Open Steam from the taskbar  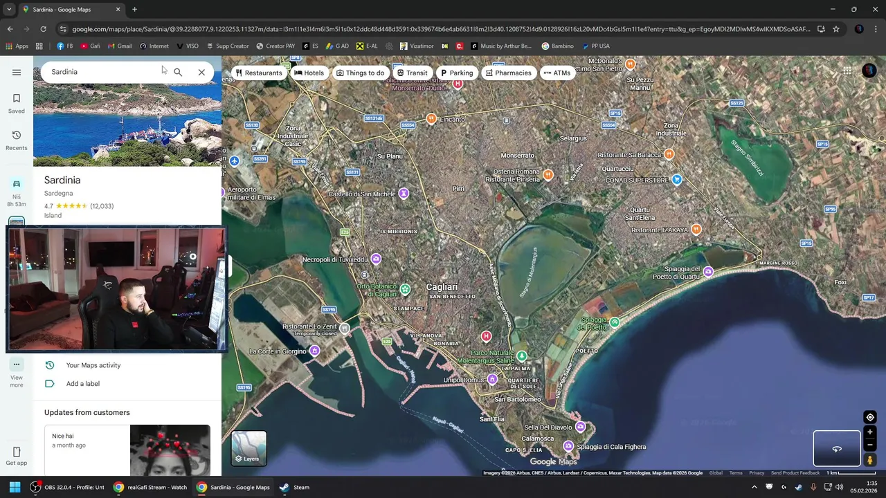point(295,487)
